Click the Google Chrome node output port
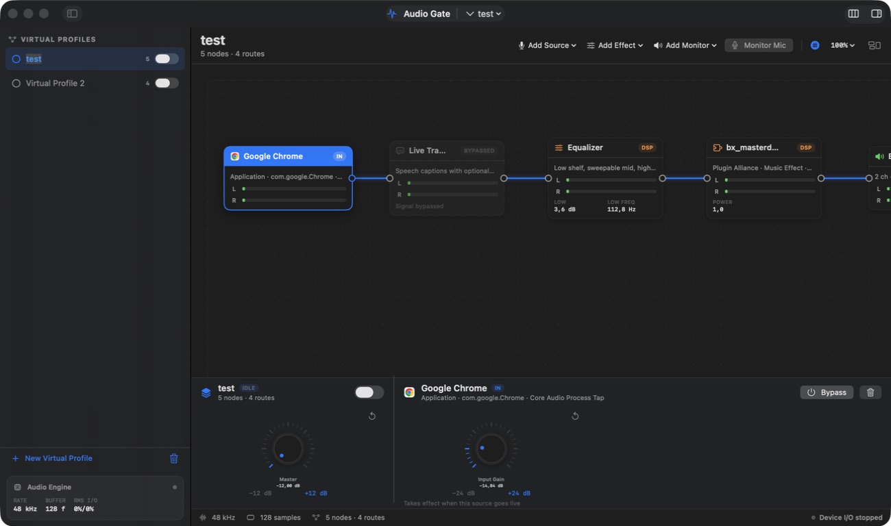 point(352,178)
